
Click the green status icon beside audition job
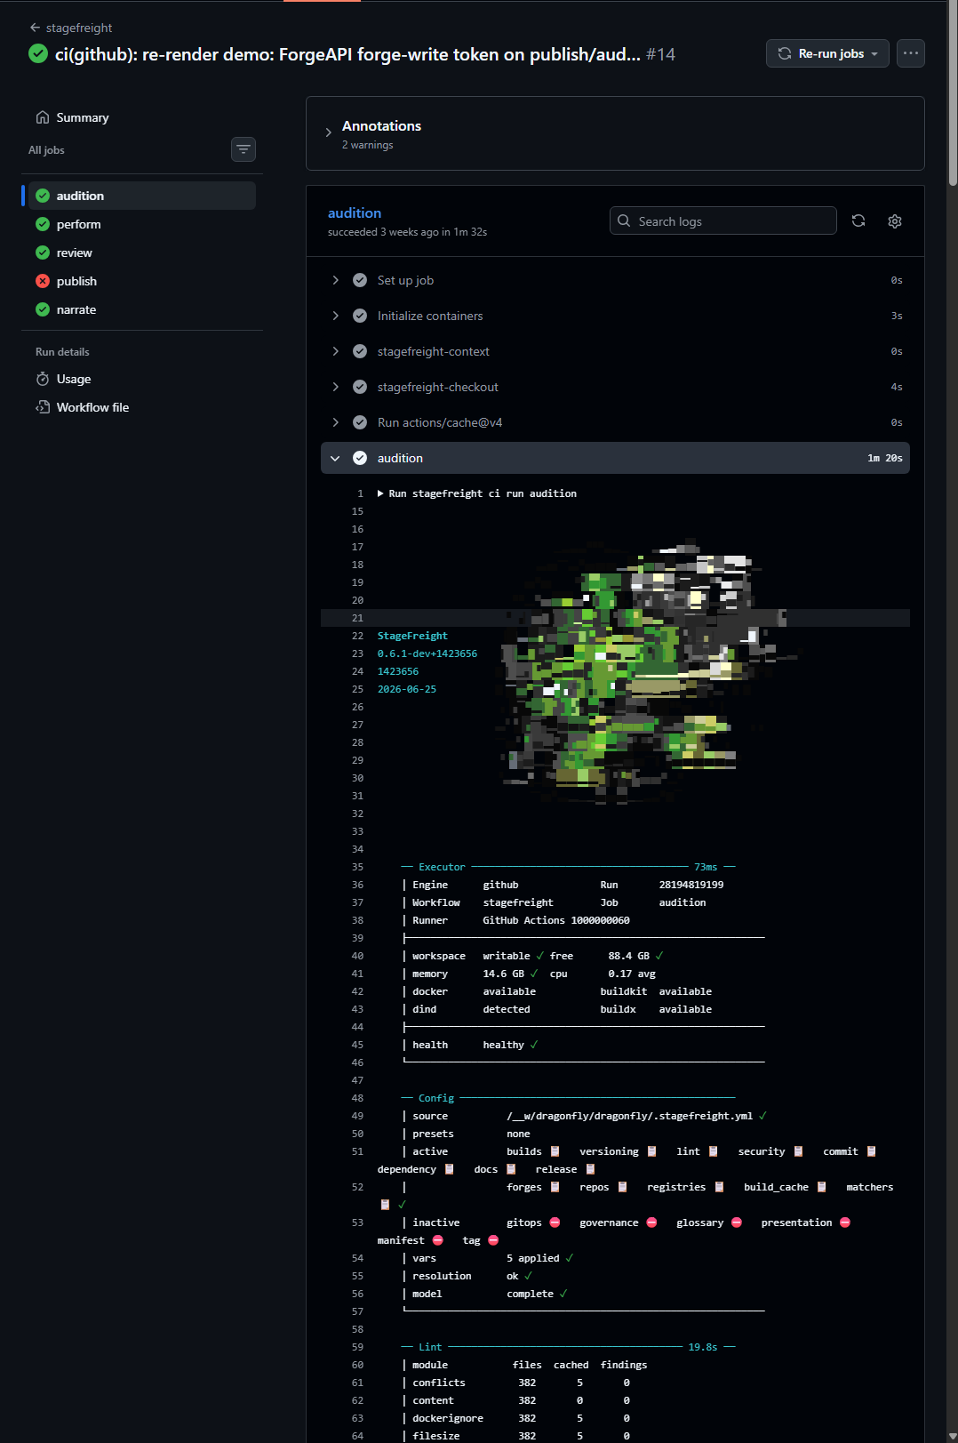pyautogui.click(x=43, y=196)
